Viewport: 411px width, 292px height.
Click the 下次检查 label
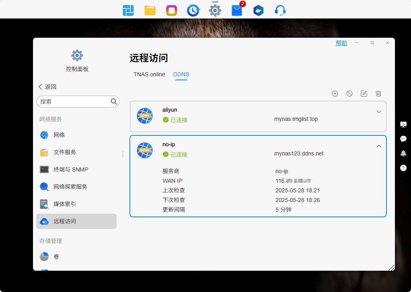pos(173,200)
